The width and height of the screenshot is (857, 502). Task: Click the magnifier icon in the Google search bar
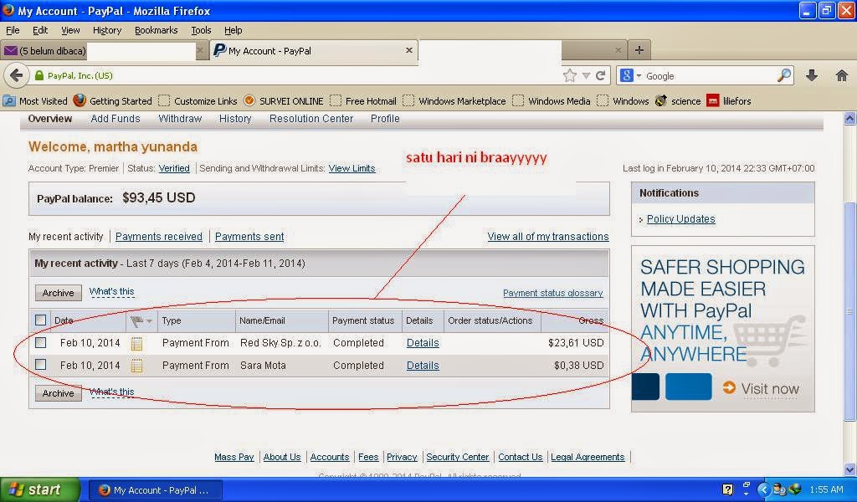[x=783, y=75]
